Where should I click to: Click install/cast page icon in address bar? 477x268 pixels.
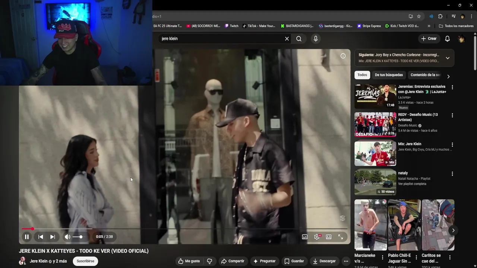click(411, 16)
